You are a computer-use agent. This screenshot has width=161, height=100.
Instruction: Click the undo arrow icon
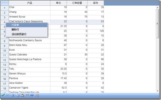8,95
